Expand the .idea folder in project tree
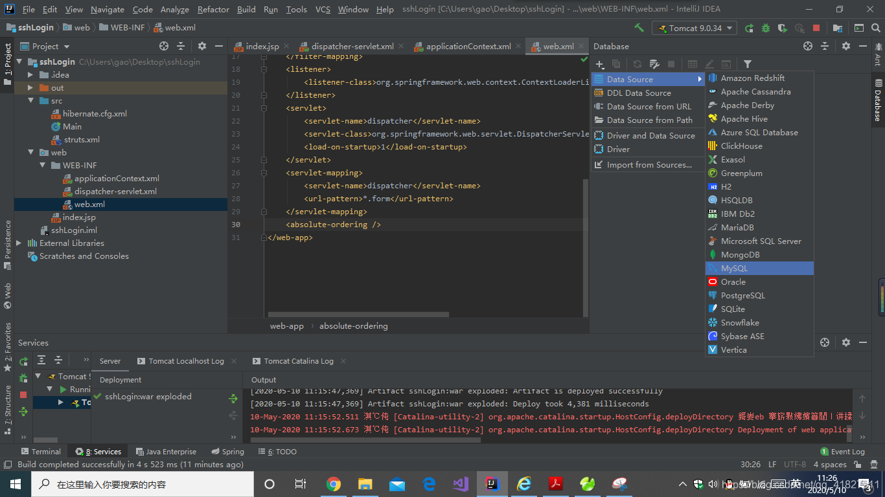 30,75
